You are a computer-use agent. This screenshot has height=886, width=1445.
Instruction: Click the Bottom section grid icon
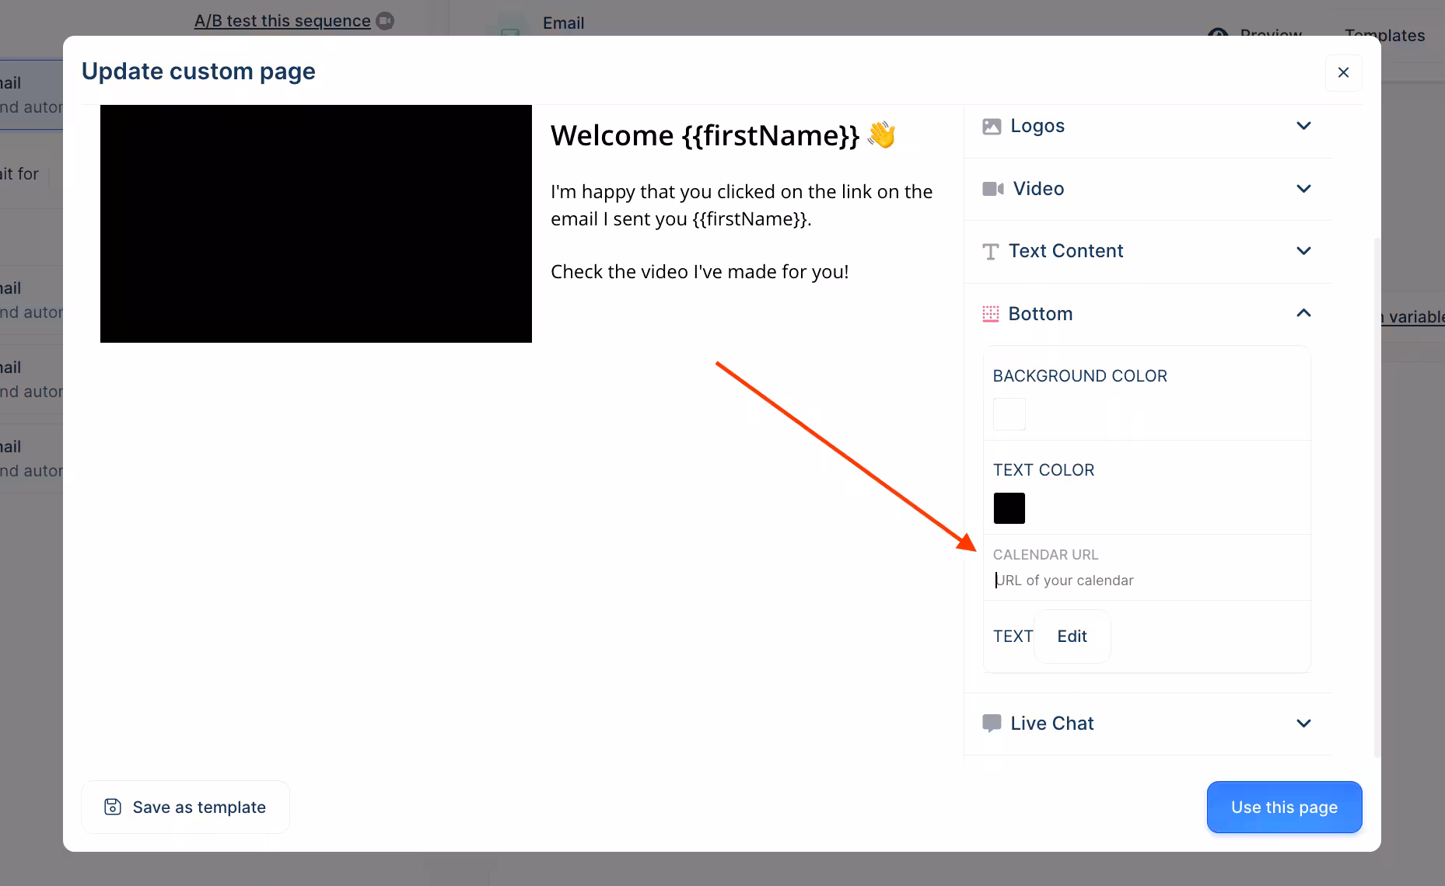pos(991,314)
